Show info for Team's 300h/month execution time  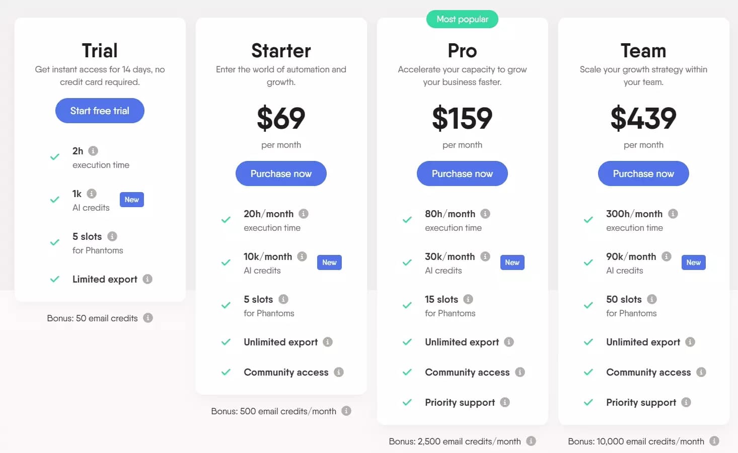673,213
